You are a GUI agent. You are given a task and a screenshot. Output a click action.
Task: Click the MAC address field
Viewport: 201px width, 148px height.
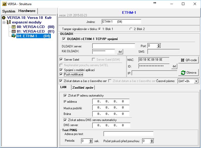tap(154, 60)
